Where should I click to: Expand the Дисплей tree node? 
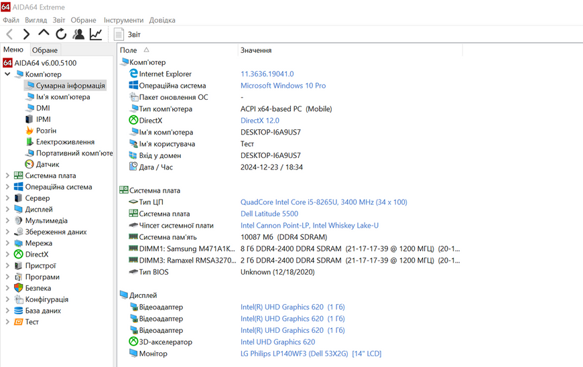tap(7, 210)
